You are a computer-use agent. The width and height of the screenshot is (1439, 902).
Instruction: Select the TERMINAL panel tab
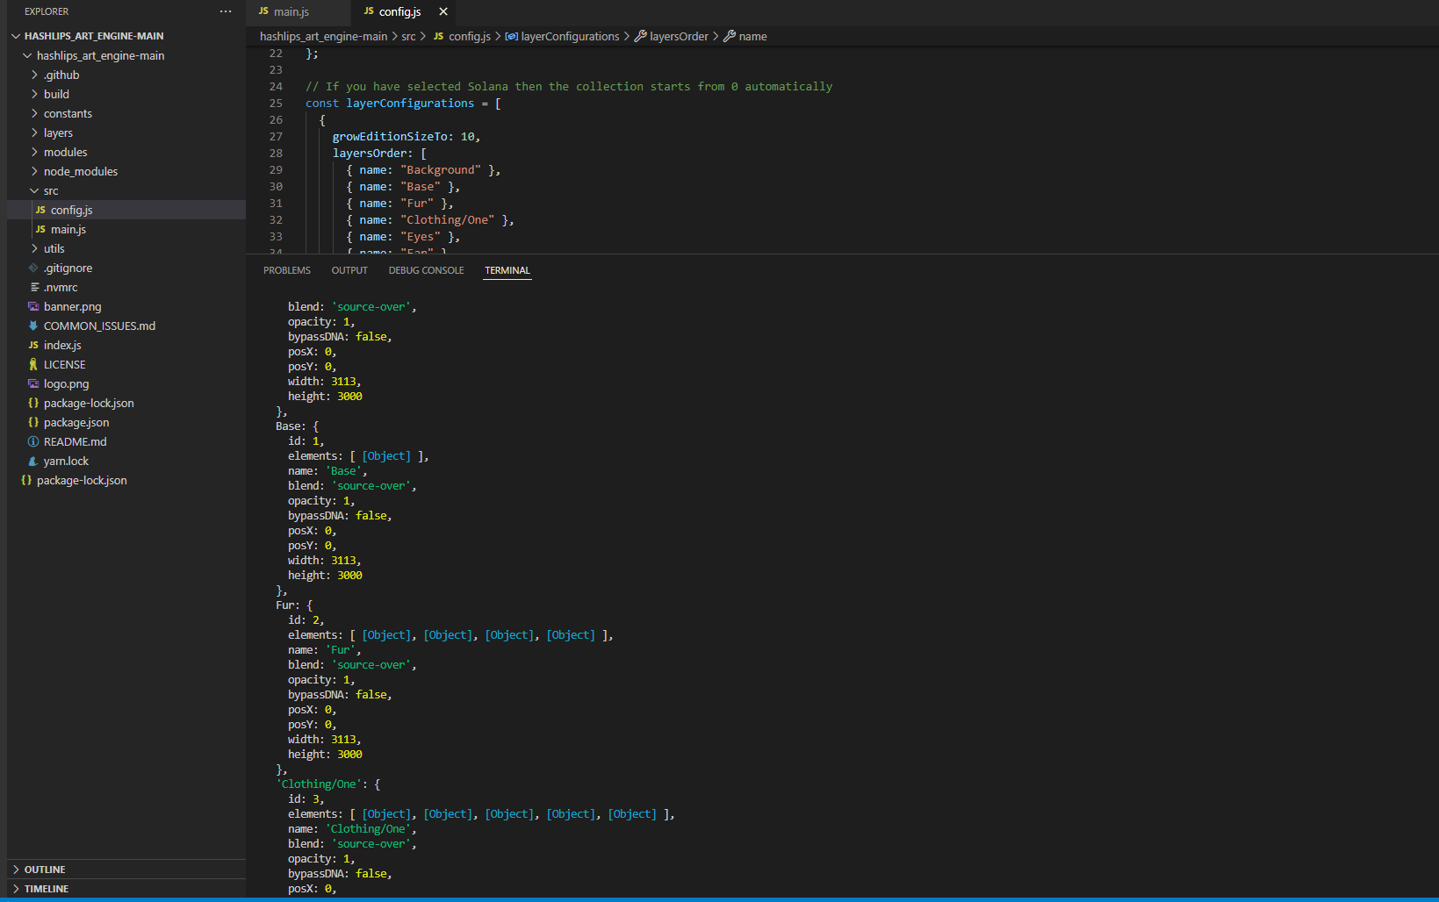click(x=507, y=270)
